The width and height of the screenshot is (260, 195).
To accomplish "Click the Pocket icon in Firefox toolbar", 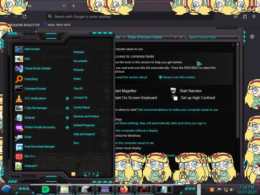I will click(x=236, y=17).
